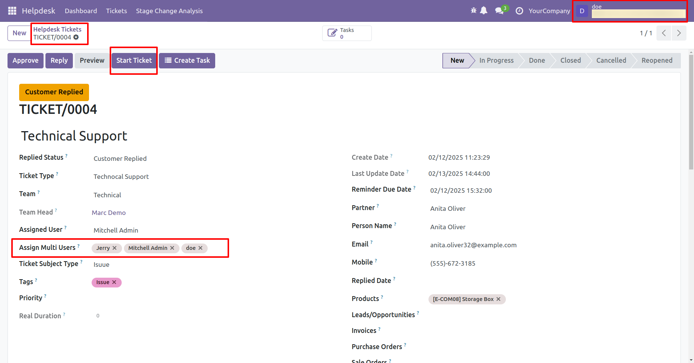Remove Jerry from Assign Multi Users
The height and width of the screenshot is (363, 694).
[x=115, y=248]
